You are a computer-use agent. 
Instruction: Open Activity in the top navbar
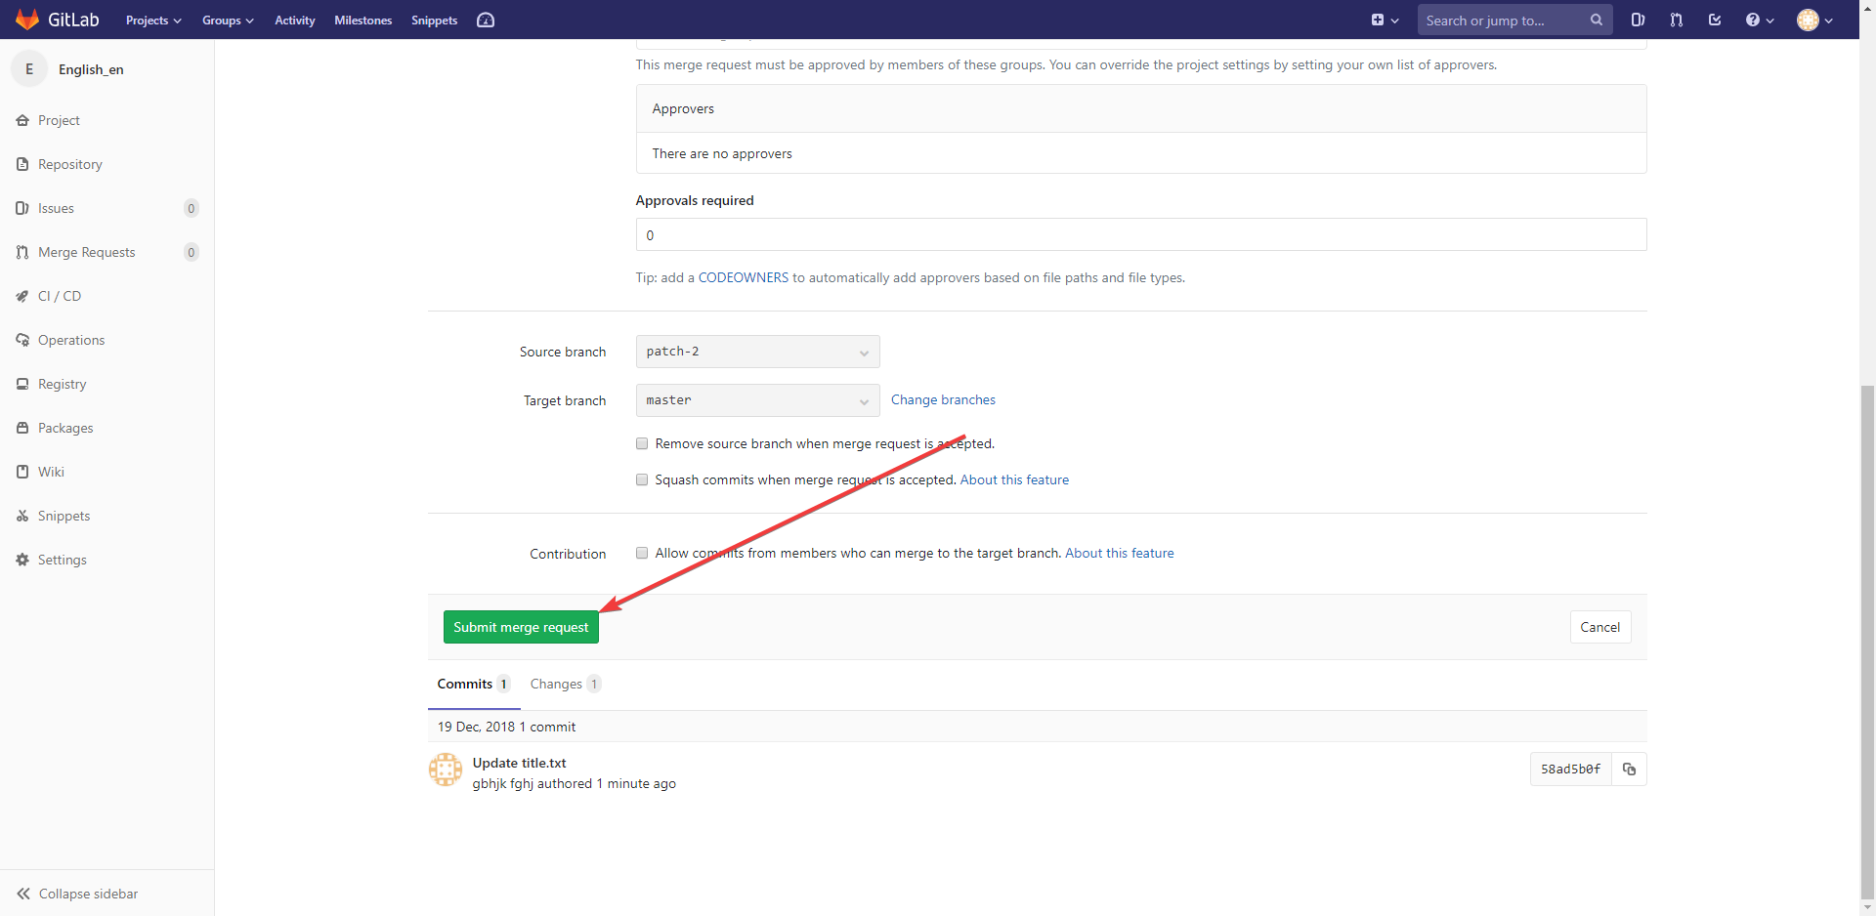click(x=295, y=20)
